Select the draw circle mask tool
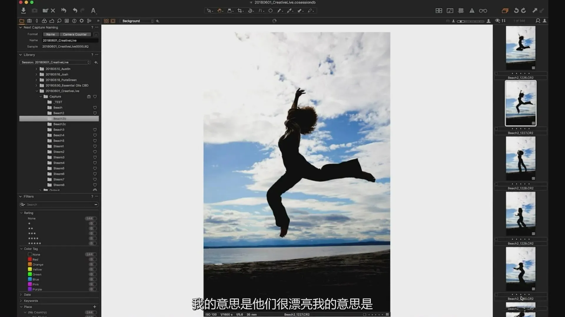This screenshot has height=317, width=565. point(270,11)
